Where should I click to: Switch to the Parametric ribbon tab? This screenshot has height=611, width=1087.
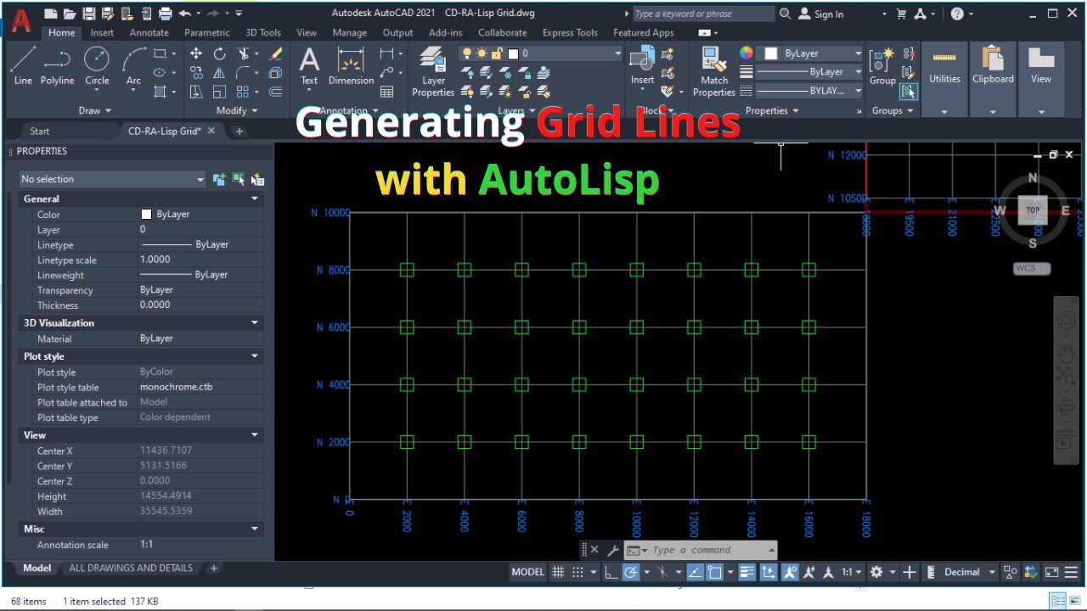click(207, 33)
